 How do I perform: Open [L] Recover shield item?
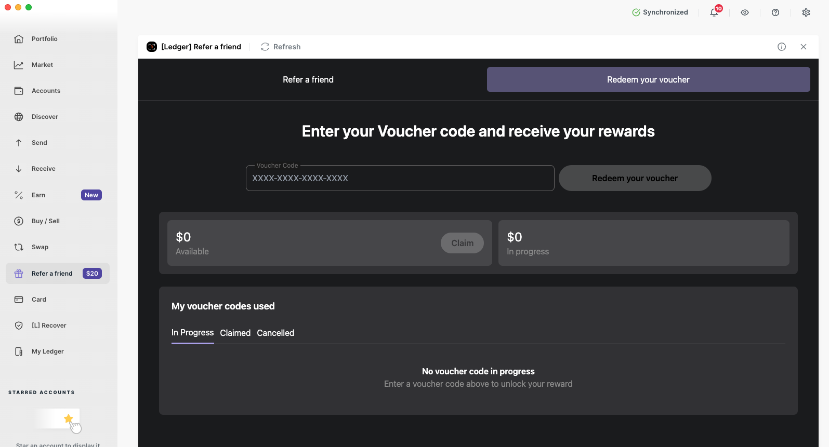[48, 326]
